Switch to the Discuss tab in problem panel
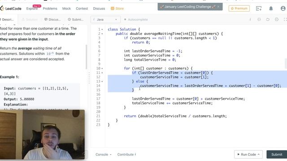The image size is (287, 161). pos(52,20)
